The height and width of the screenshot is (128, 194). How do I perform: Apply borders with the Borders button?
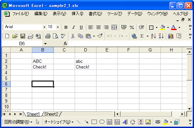151,27
